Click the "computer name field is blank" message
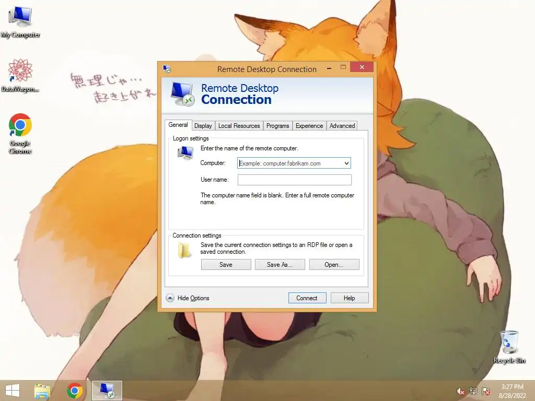 pyautogui.click(x=277, y=198)
